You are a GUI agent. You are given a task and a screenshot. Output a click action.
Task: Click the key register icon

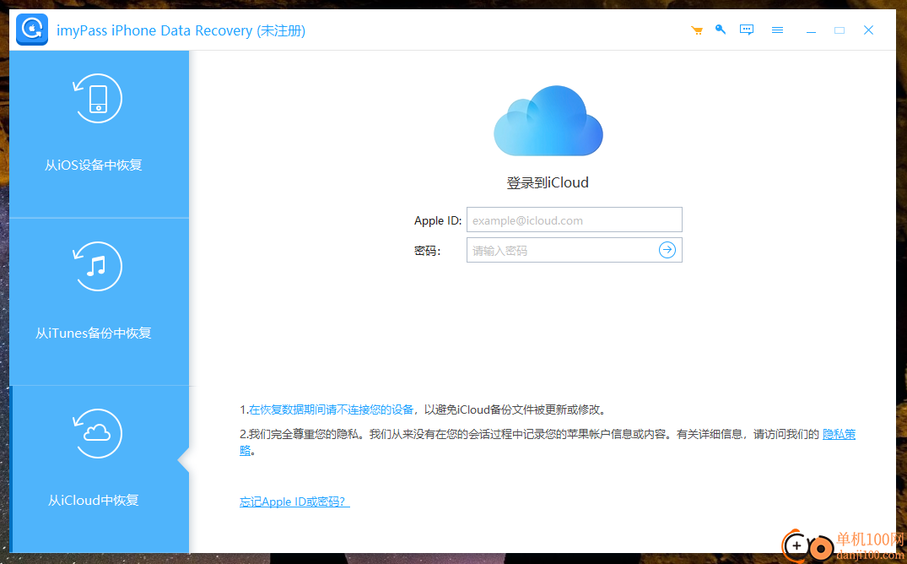click(x=721, y=30)
